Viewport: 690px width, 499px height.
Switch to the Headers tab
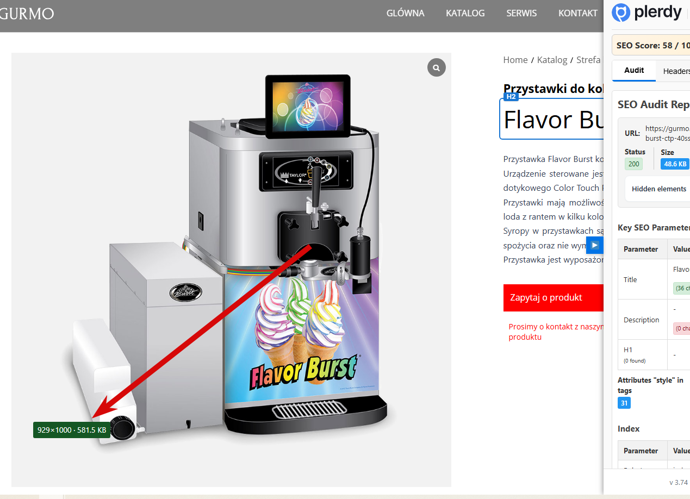pyautogui.click(x=675, y=71)
